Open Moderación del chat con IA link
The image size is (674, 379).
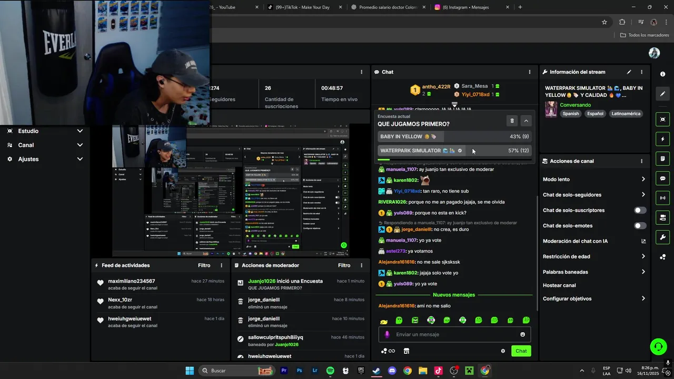[594, 241]
